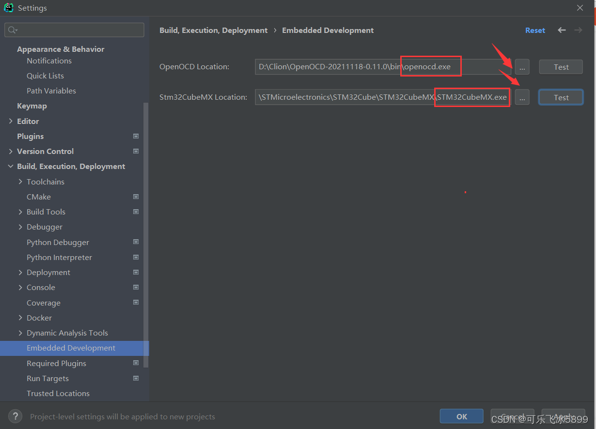This screenshot has height=429, width=596.
Task: Open the Debugger settings page
Action: pos(45,227)
